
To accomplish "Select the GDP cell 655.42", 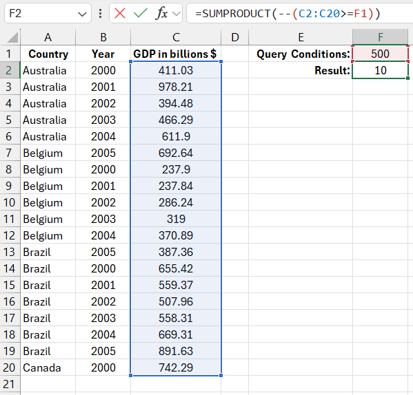I will (x=176, y=268).
